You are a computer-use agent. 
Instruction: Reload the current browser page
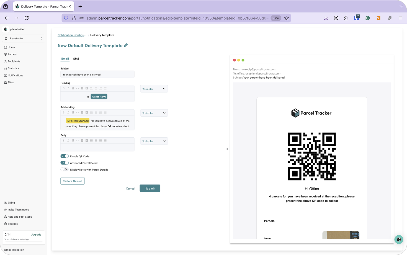click(x=27, y=18)
